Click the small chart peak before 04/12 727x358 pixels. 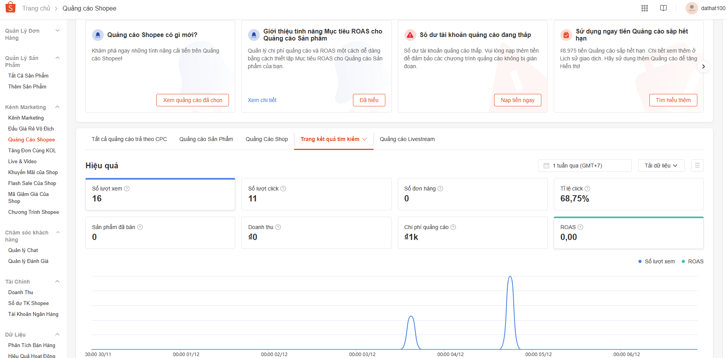[x=411, y=317]
